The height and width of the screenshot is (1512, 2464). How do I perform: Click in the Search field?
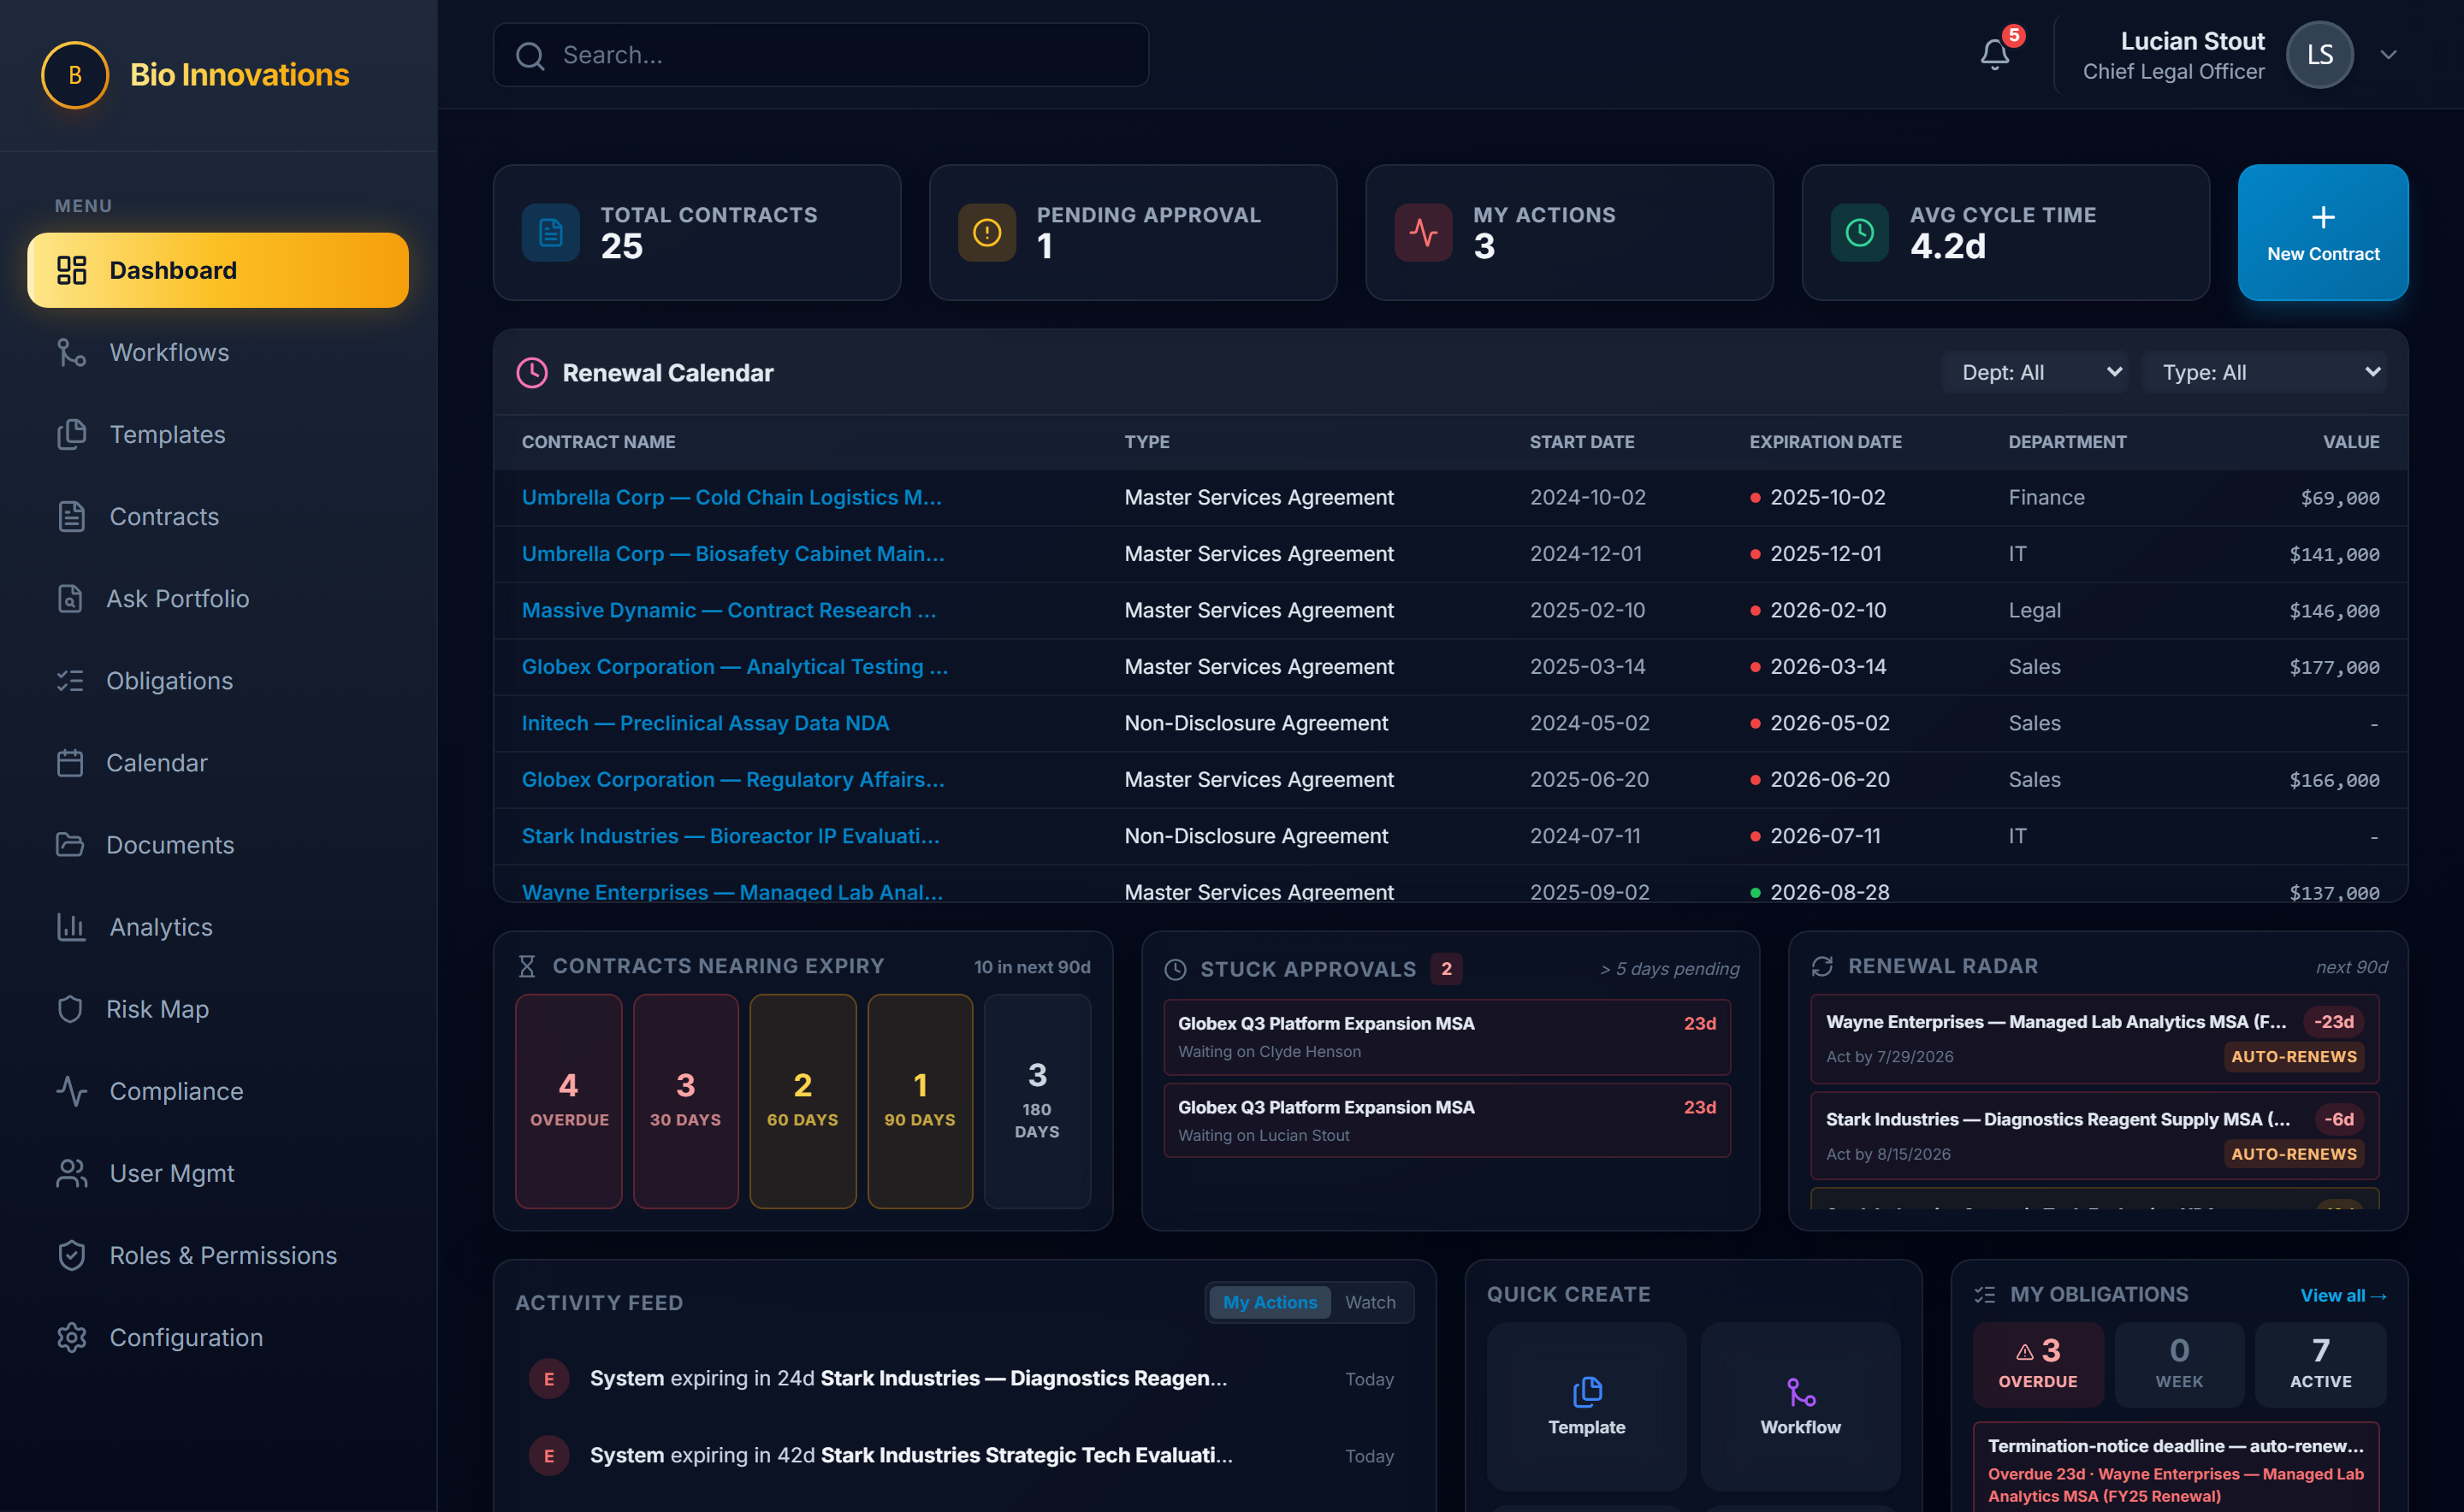tap(820, 55)
